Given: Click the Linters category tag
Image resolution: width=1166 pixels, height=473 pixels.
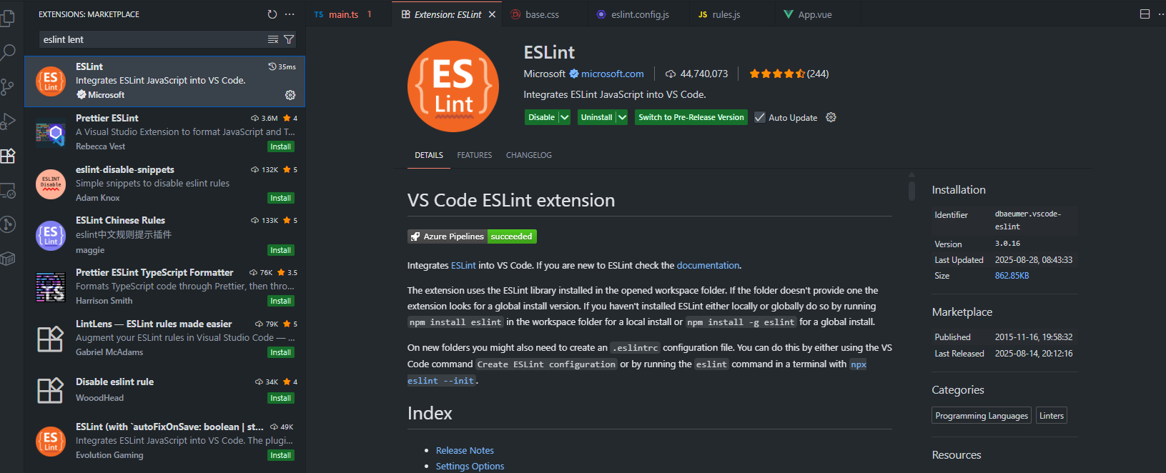Looking at the screenshot, I should tap(1052, 416).
